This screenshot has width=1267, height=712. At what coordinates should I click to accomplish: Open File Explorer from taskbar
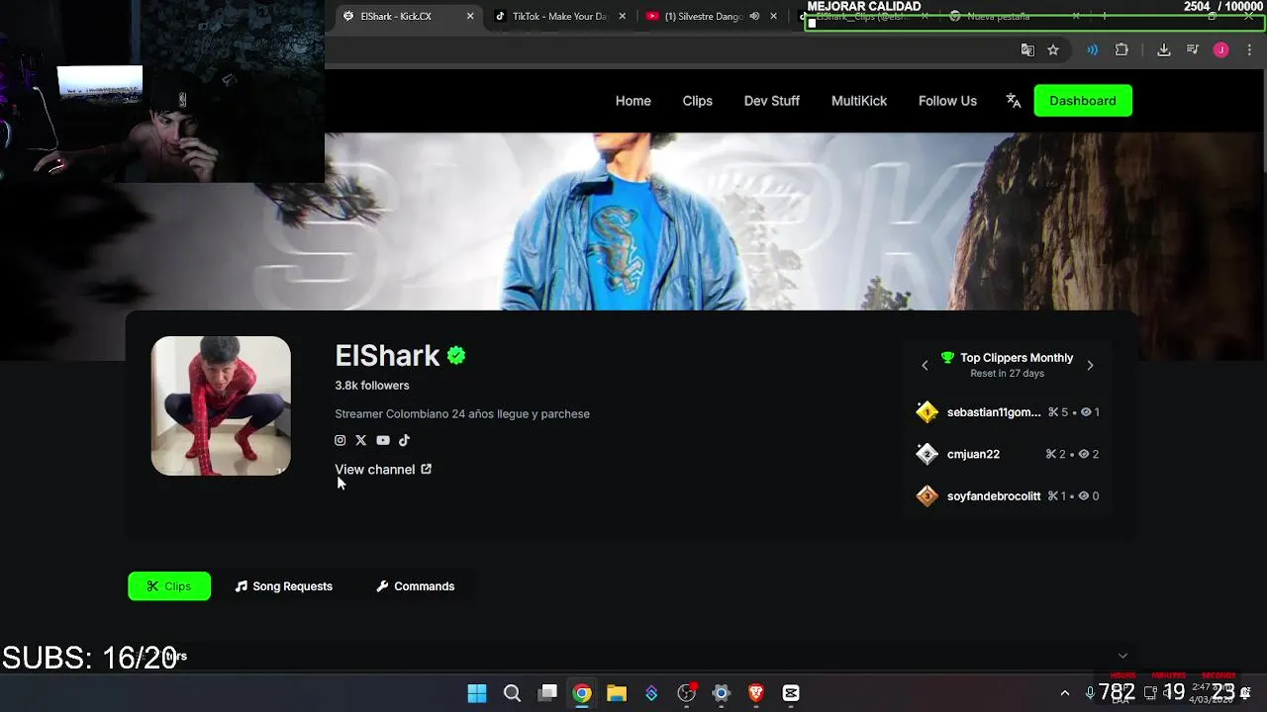(x=617, y=693)
